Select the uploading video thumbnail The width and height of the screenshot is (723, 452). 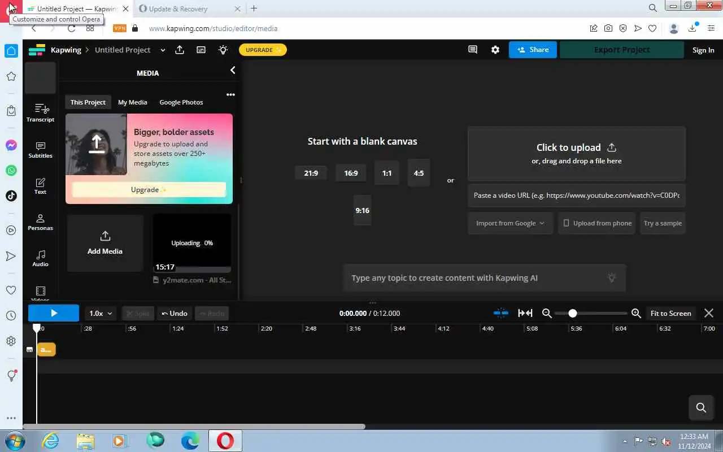(192, 243)
